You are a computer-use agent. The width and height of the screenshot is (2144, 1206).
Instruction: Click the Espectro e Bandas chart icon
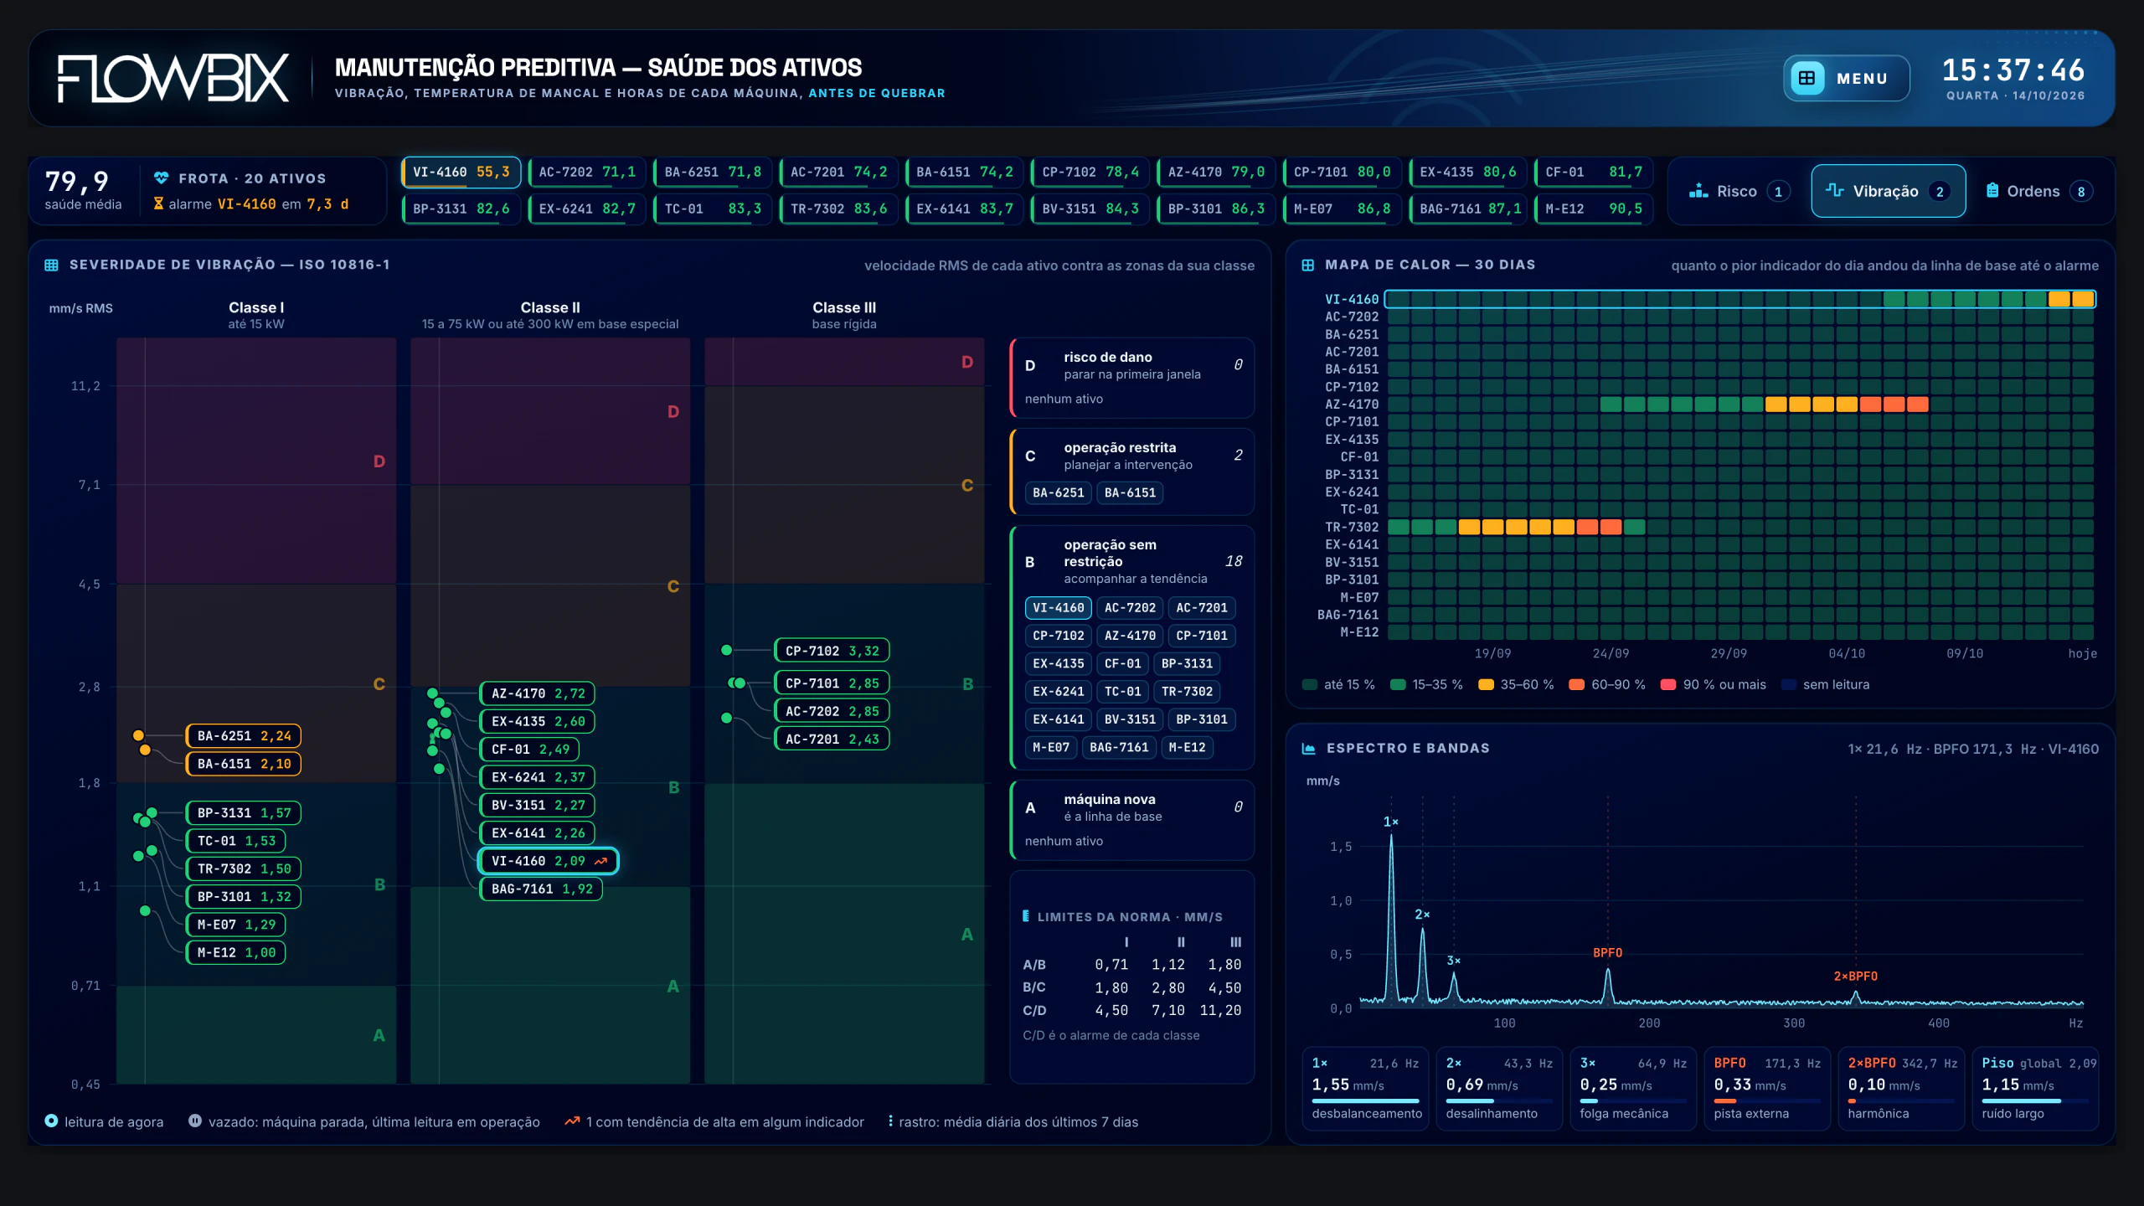(x=1308, y=748)
